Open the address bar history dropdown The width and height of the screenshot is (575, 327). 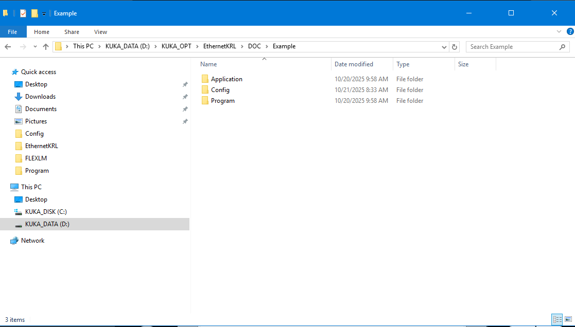click(444, 47)
